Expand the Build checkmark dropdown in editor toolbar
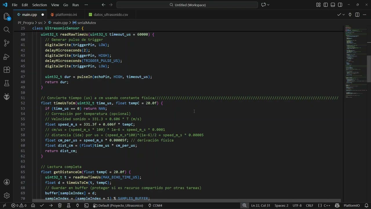Viewport: 371px width, 209px height. [x=344, y=15]
